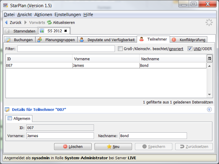Open Deputate und Verfügbarkeit tab

(x=107, y=40)
